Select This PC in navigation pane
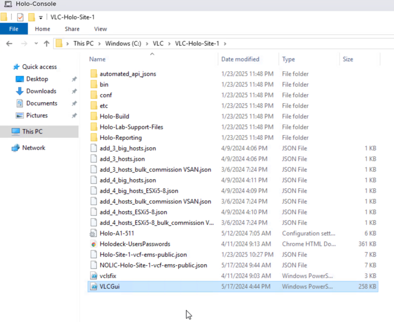The width and height of the screenshot is (394, 322). coord(32,131)
